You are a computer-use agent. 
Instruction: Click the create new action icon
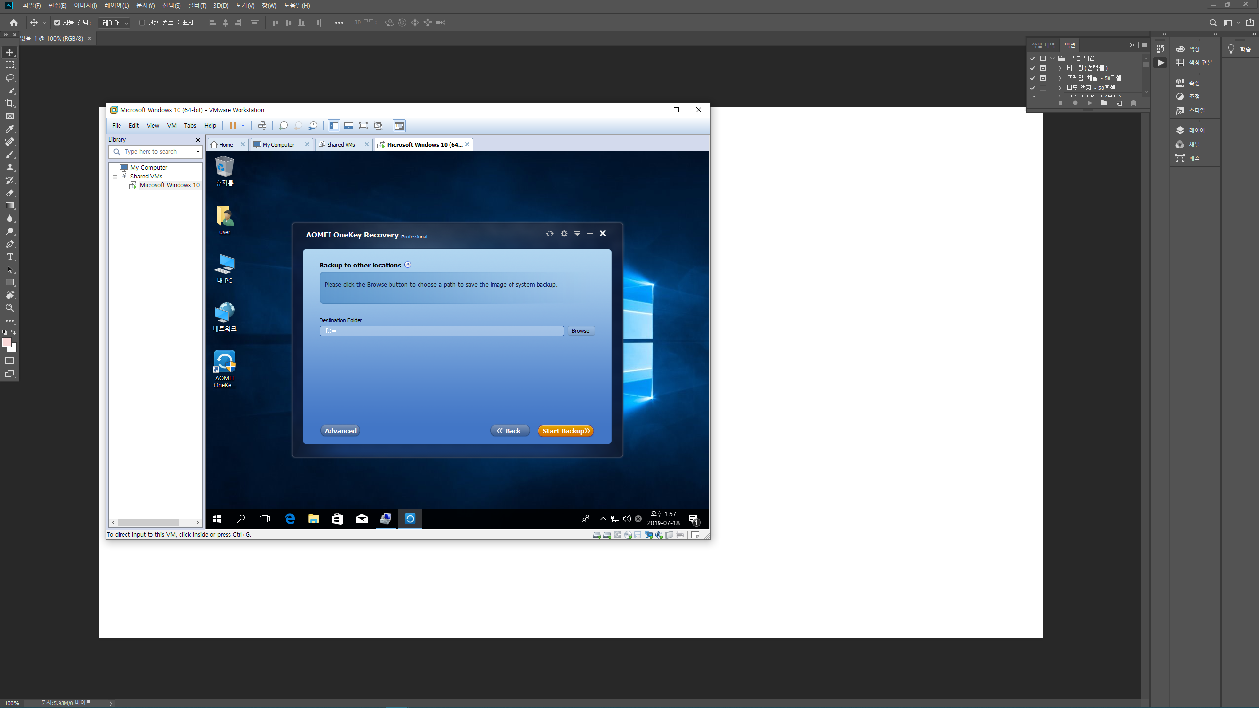pos(1119,103)
